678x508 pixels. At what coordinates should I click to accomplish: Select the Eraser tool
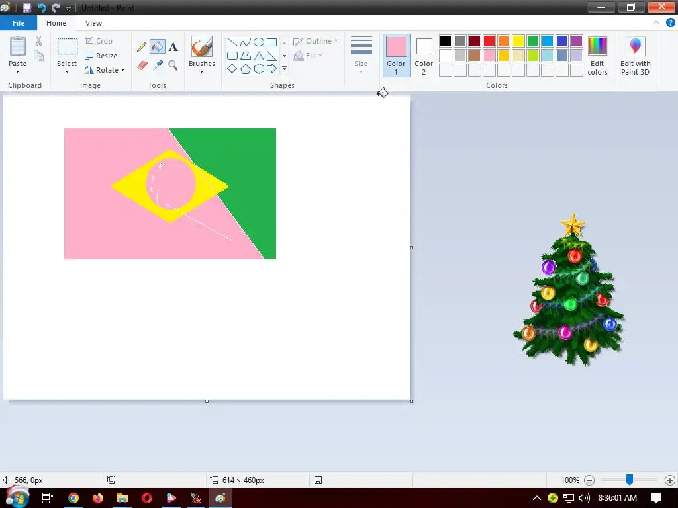pos(142,65)
